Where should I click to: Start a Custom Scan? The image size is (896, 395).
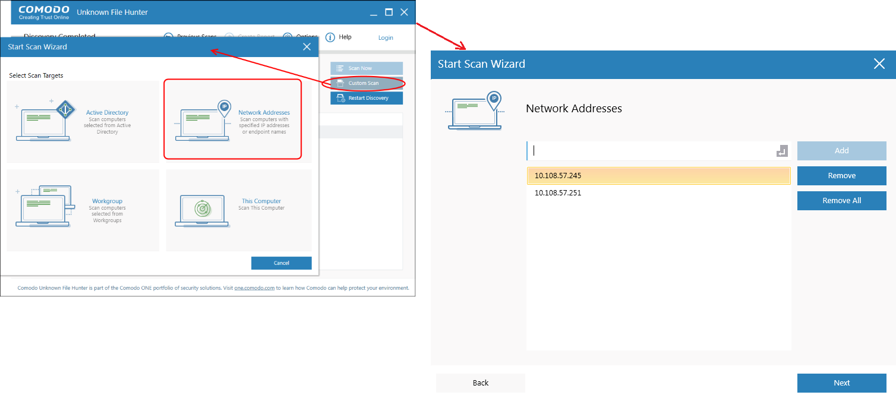pos(367,83)
